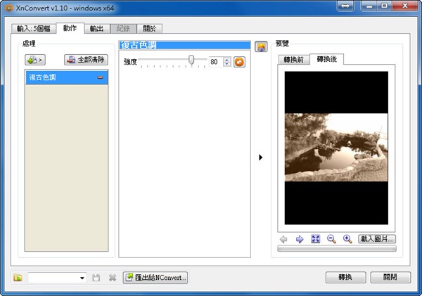Switch to the 轉換後 preview tab
Screen dimensions: 422x296
tap(327, 59)
